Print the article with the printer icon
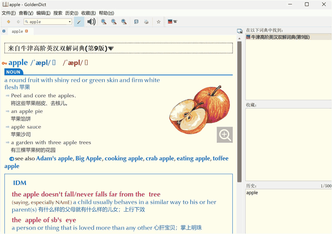The image size is (332, 234). [x=146, y=22]
